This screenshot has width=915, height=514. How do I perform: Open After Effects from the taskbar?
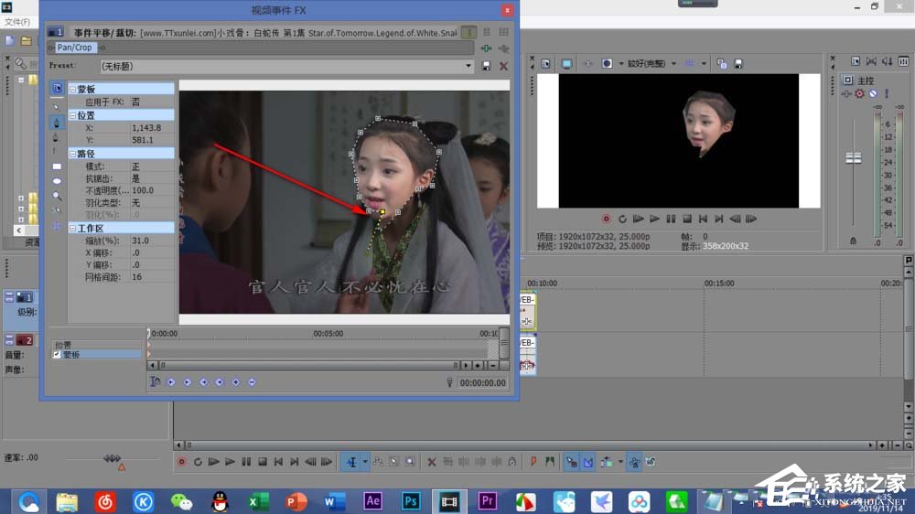pos(372,500)
